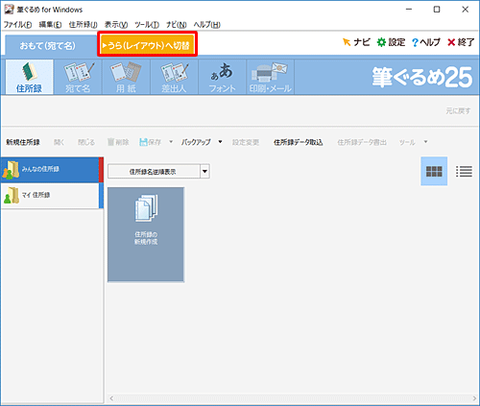Select マイ住所録 folder
Image resolution: width=480 pixels, height=406 pixels.
[x=52, y=196]
